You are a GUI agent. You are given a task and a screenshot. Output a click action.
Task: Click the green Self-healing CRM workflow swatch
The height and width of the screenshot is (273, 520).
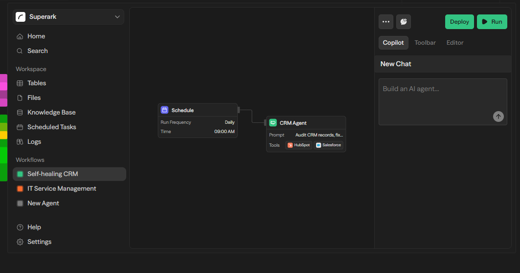20,174
